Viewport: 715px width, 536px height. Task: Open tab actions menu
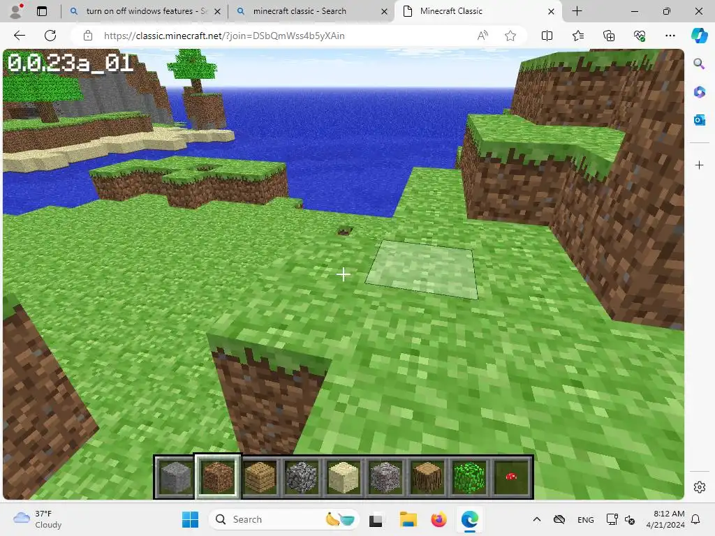[x=42, y=11]
